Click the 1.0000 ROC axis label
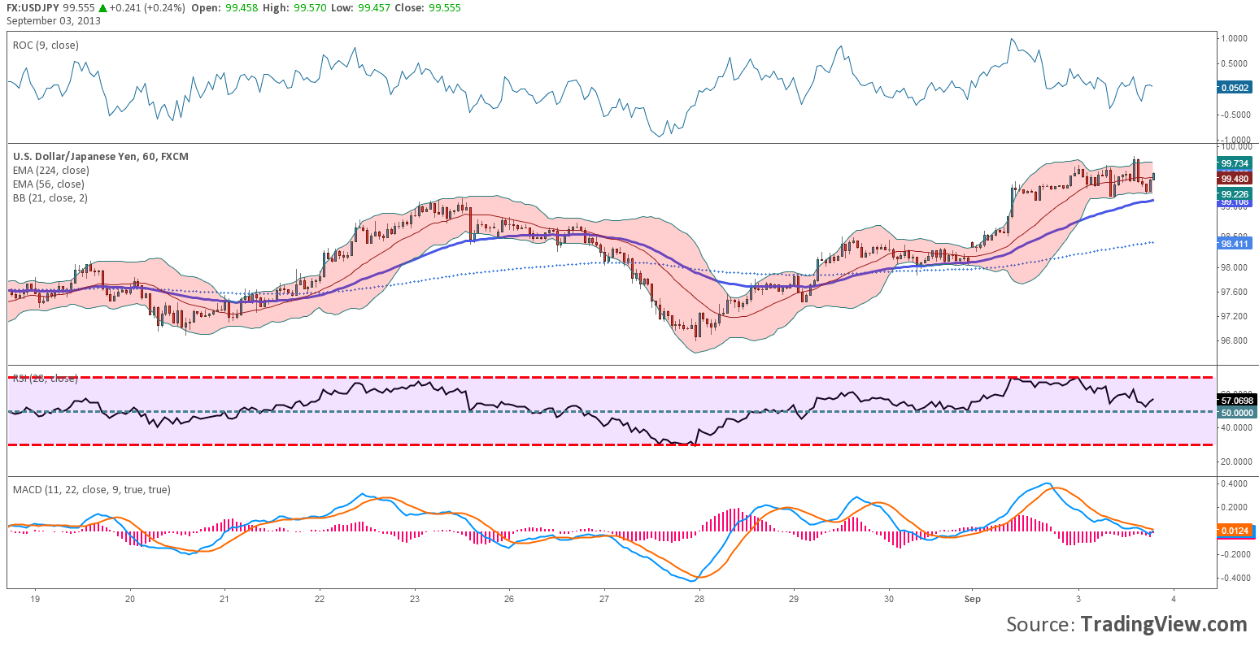 pos(1234,38)
